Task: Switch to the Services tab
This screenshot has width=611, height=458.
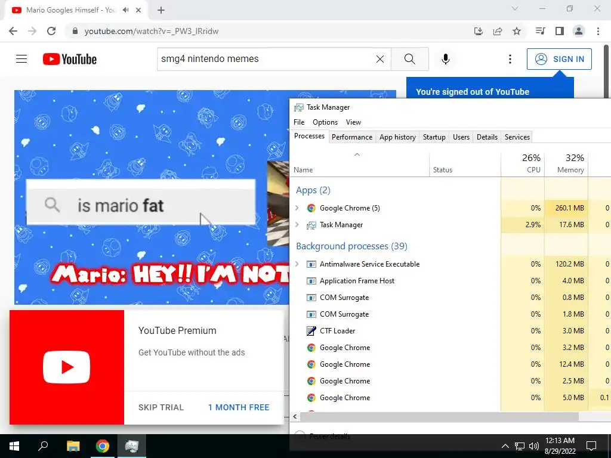Action: [x=517, y=137]
